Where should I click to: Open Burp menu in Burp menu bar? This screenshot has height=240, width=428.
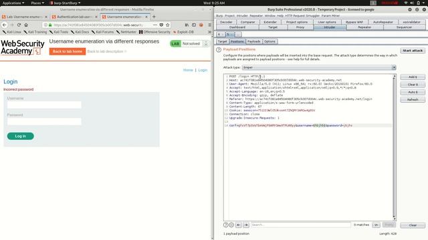pyautogui.click(x=219, y=16)
